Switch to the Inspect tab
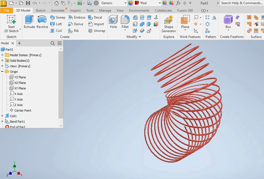The image size is (264, 179). point(75,10)
